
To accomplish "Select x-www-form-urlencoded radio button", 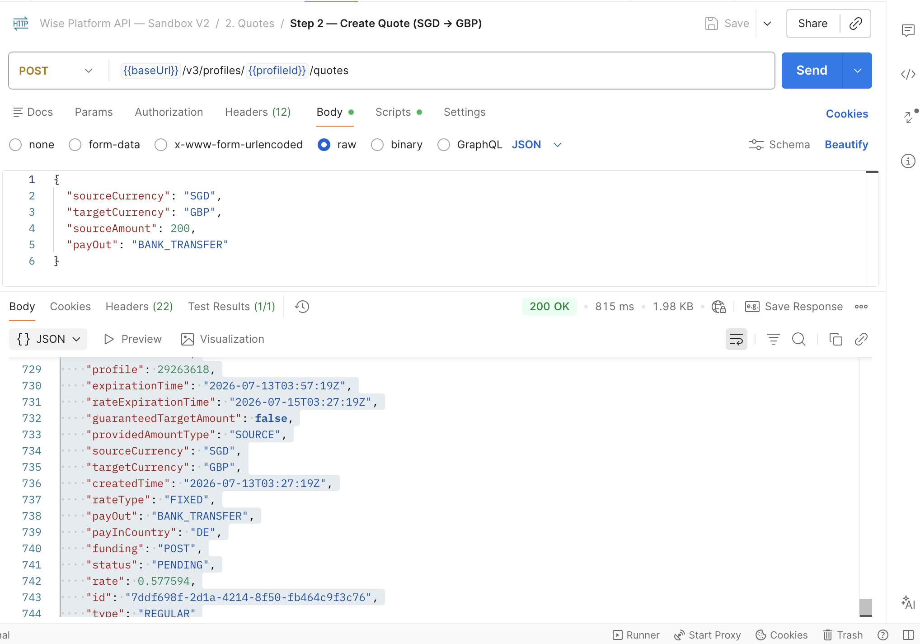I will coord(161,145).
